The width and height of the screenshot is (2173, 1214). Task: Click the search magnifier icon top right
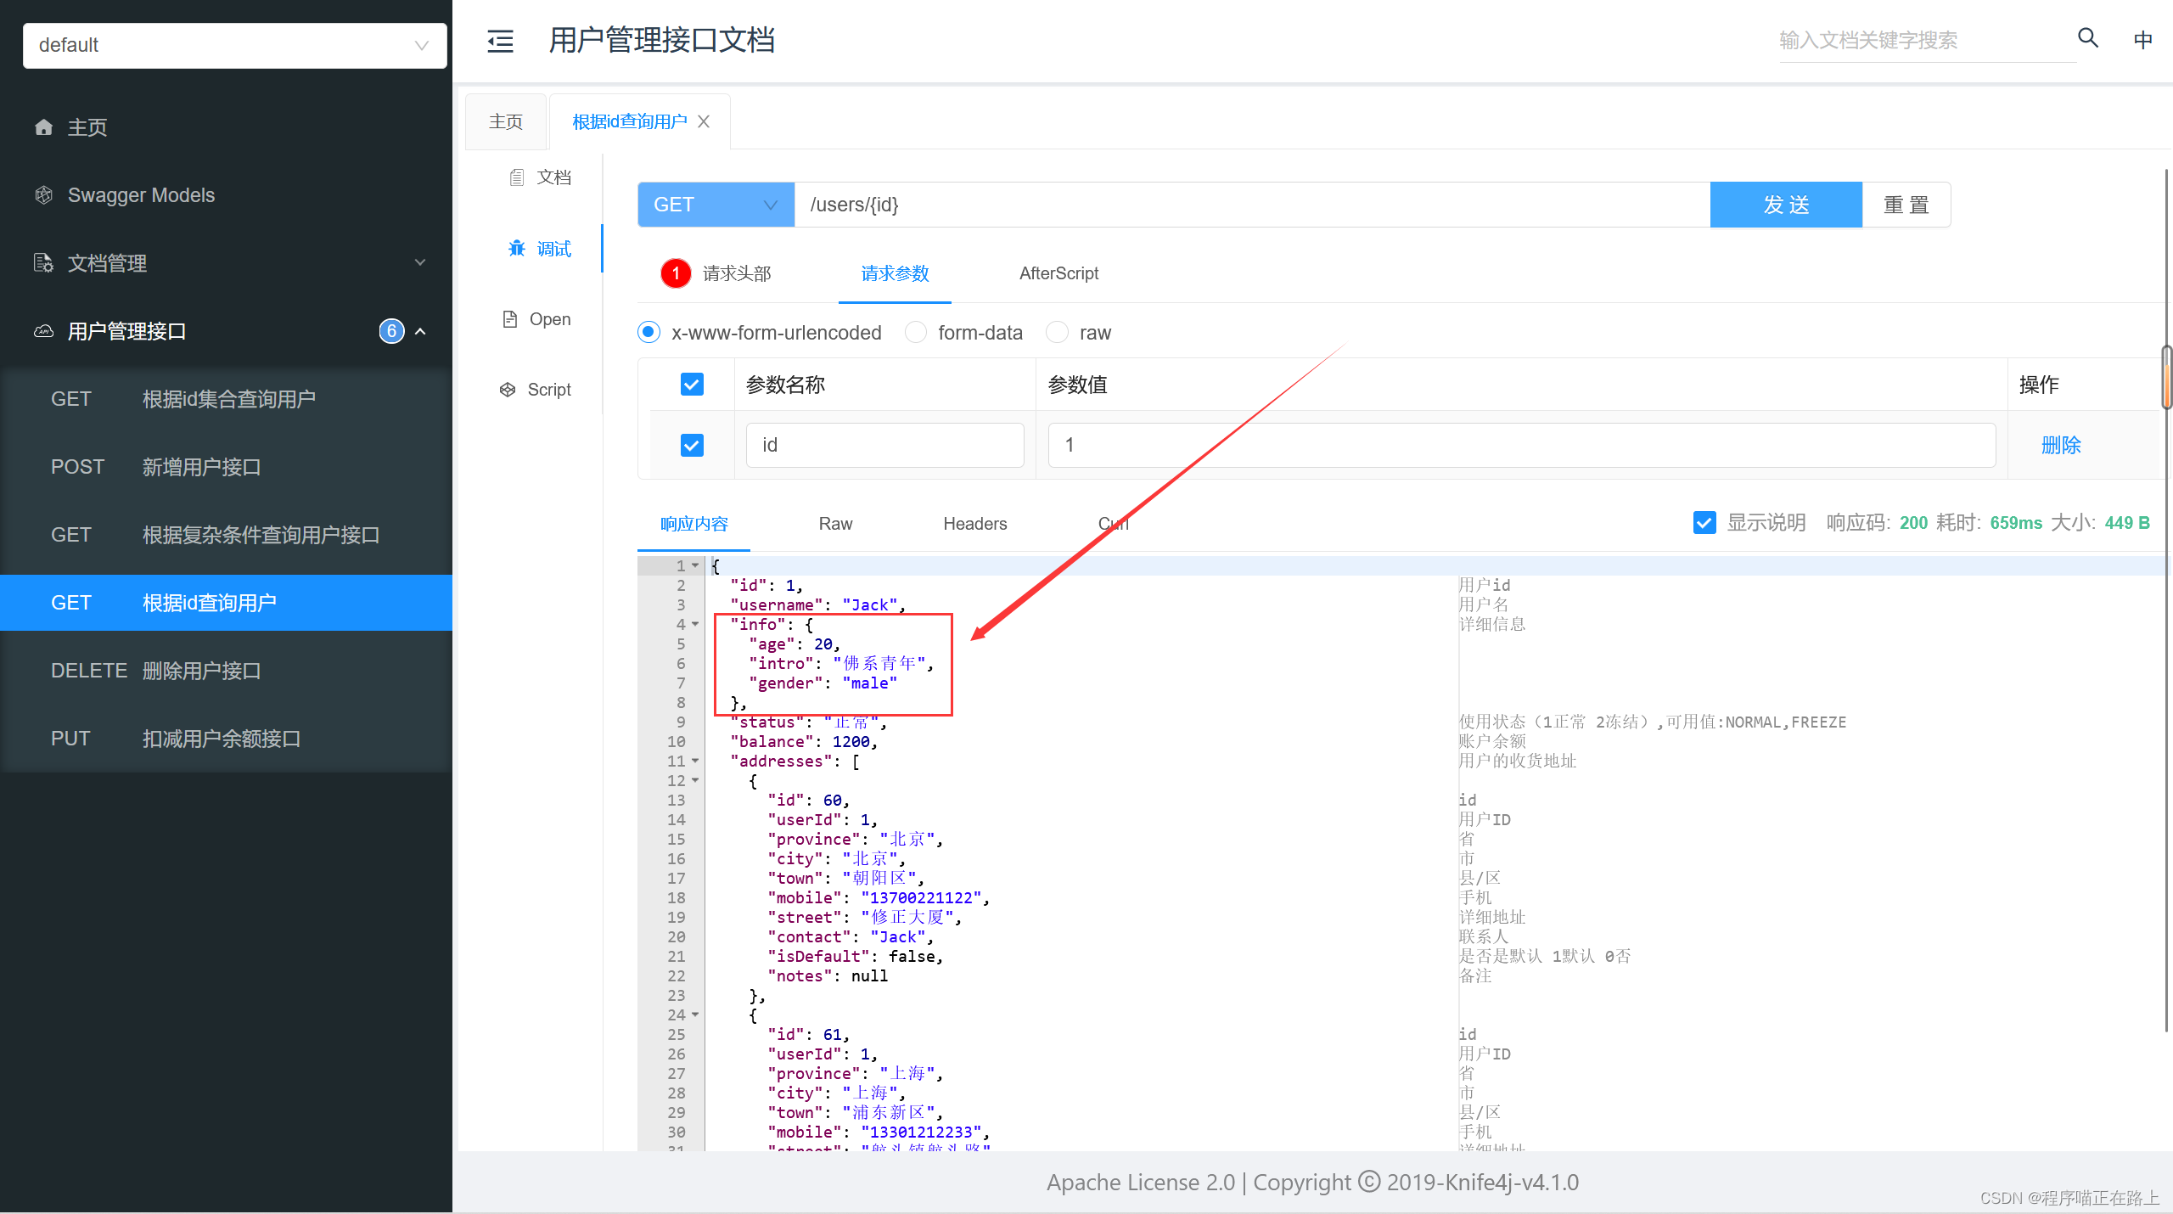click(2086, 39)
